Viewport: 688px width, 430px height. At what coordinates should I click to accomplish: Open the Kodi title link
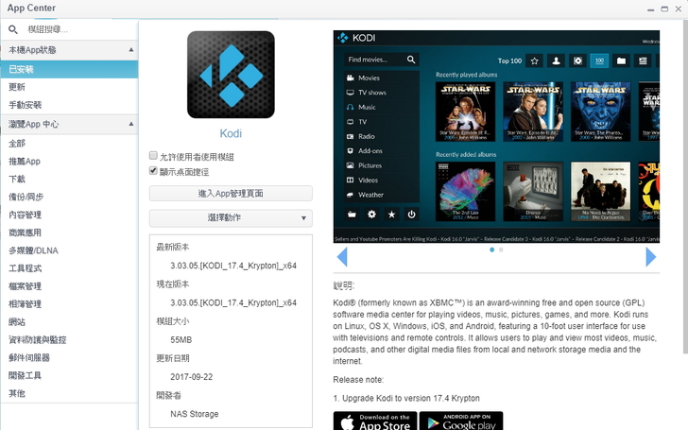click(x=231, y=133)
